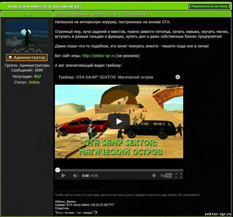Open the video on YouTube via the logo
The height and width of the screenshot is (217, 233).
166,176
